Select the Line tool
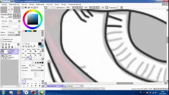The image size is (169, 95). coord(29,58)
